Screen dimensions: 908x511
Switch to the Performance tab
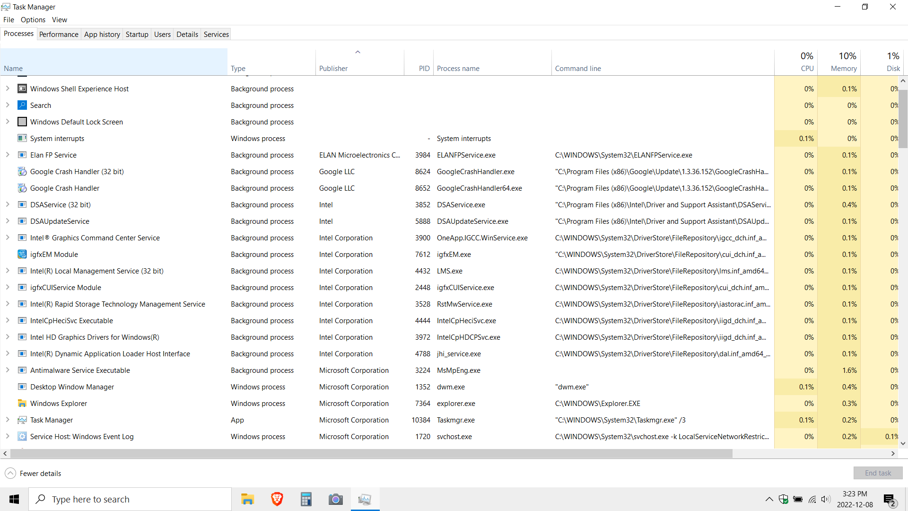point(59,34)
